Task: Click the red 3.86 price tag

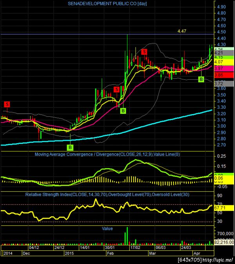Action: pos(224,75)
